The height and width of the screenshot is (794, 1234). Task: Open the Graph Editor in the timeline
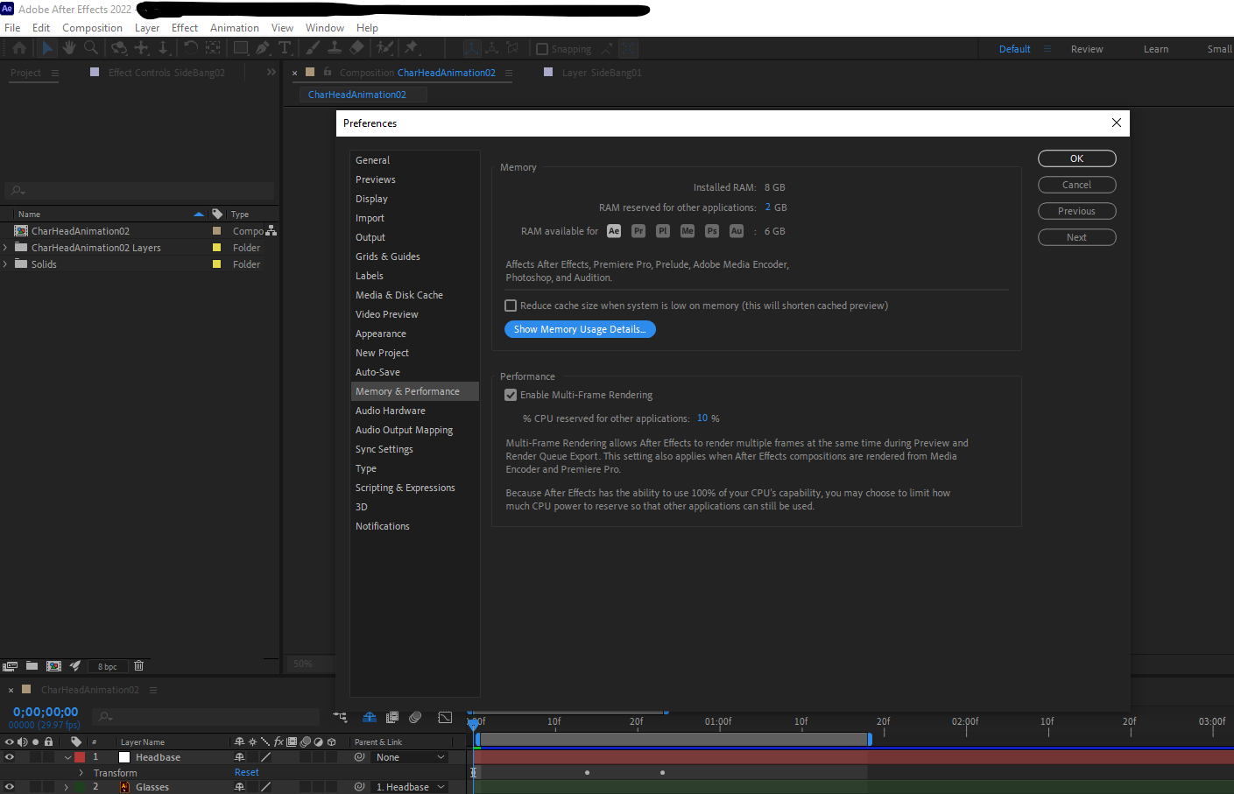point(446,717)
